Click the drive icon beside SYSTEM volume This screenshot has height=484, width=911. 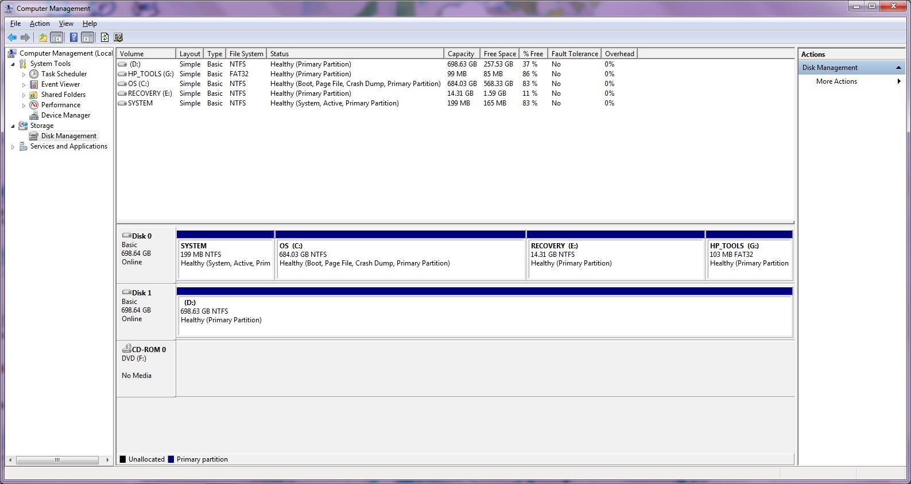pyautogui.click(x=122, y=103)
